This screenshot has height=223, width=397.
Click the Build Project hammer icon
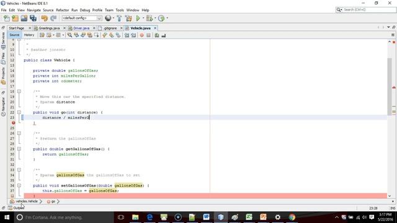click(119, 18)
